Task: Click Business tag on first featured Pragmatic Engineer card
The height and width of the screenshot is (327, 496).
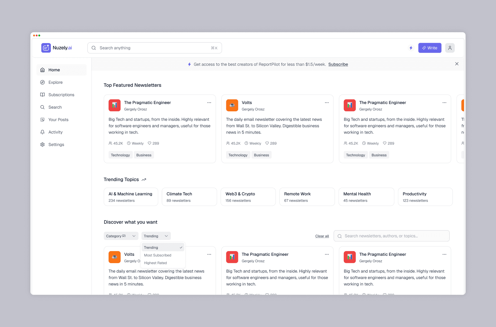Action: click(144, 155)
